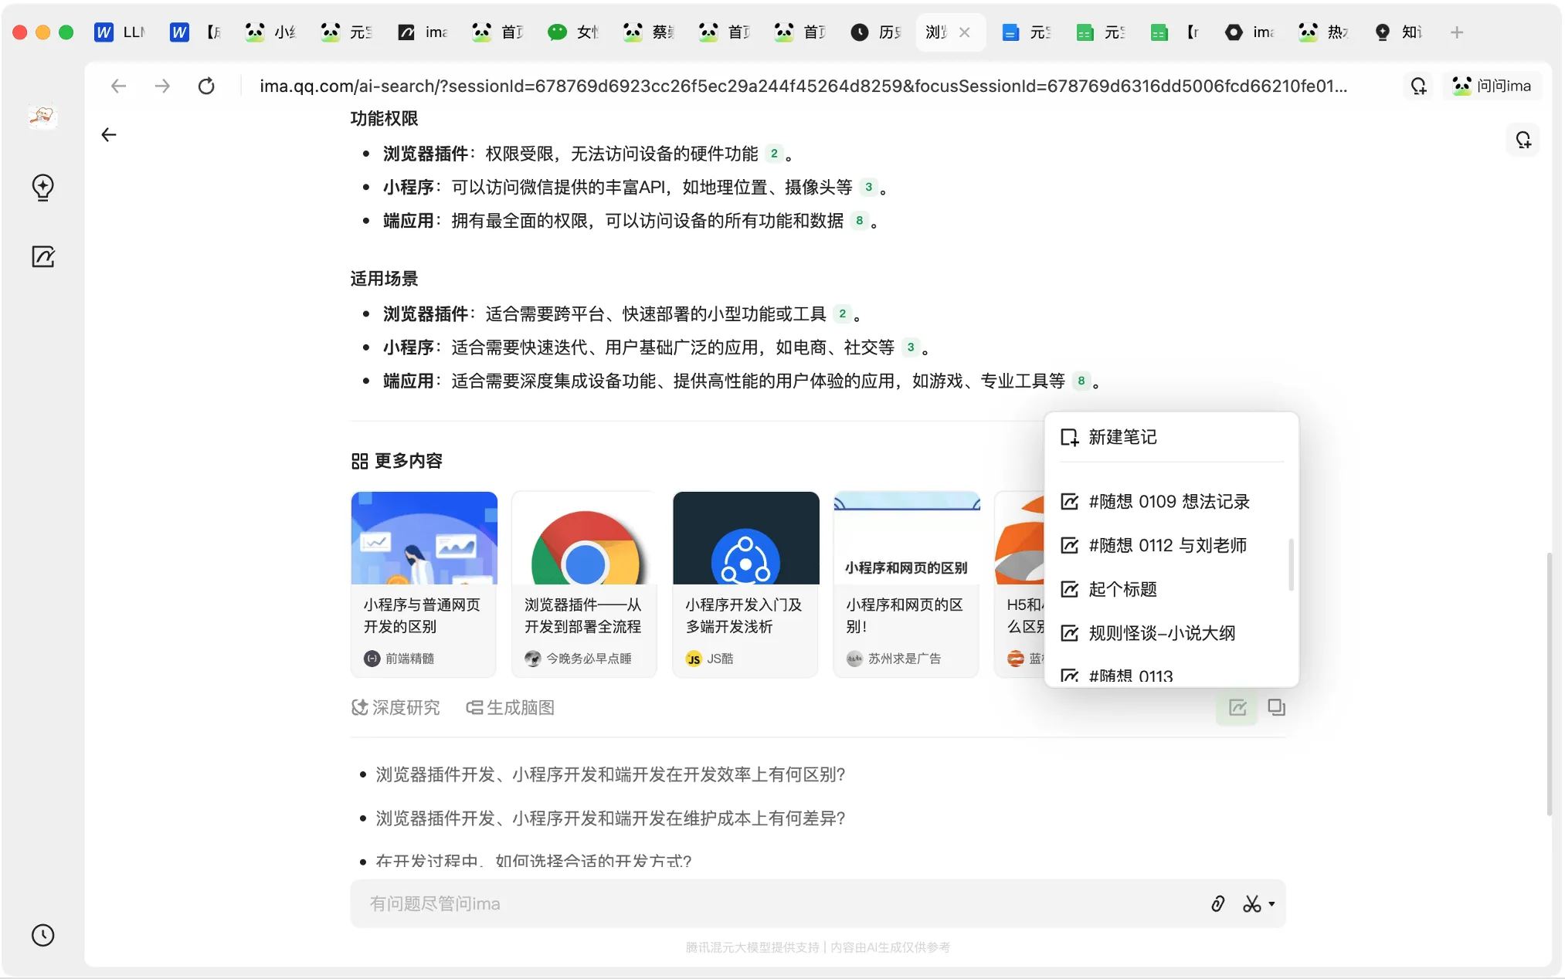Choose note 规则怪谈-小说大纲
Screen dimensions: 1565x979
1161,633
